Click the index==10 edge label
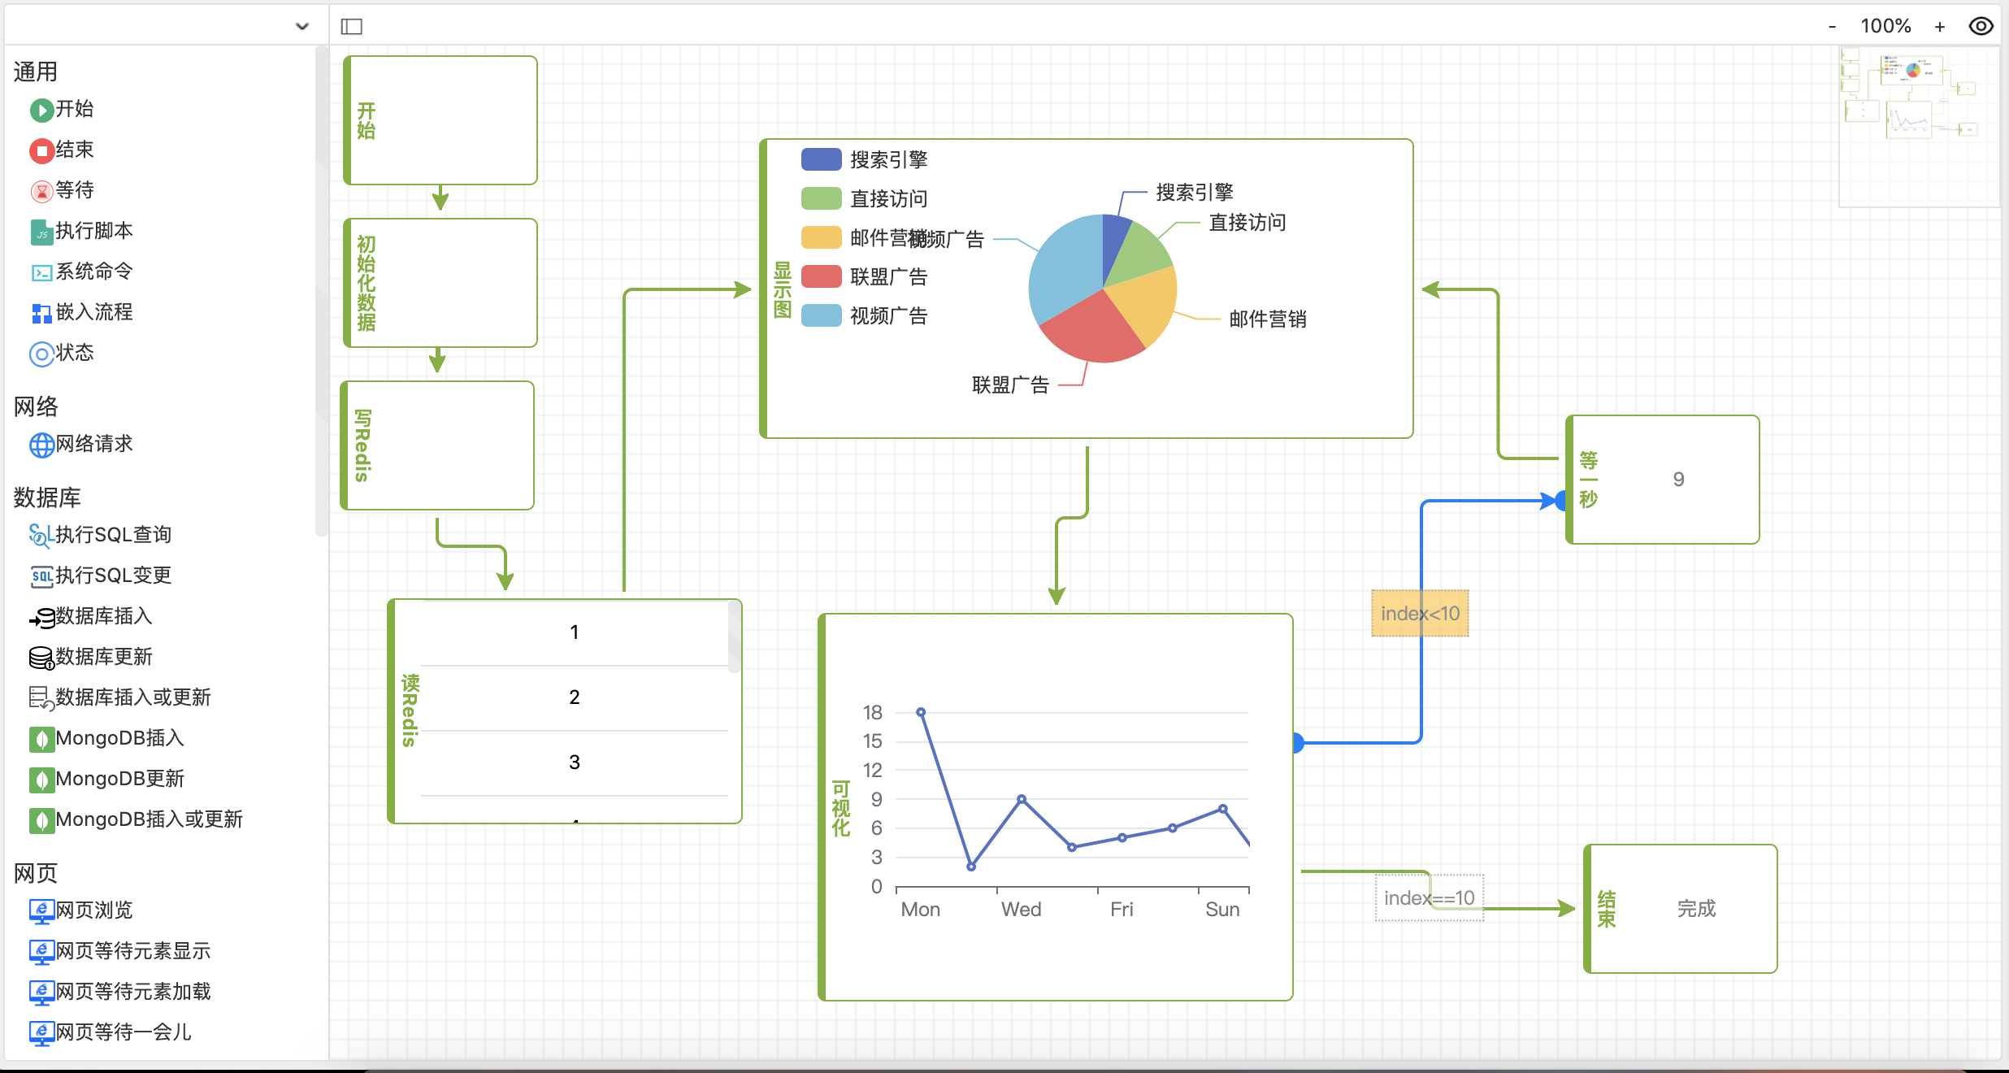 pyautogui.click(x=1429, y=898)
